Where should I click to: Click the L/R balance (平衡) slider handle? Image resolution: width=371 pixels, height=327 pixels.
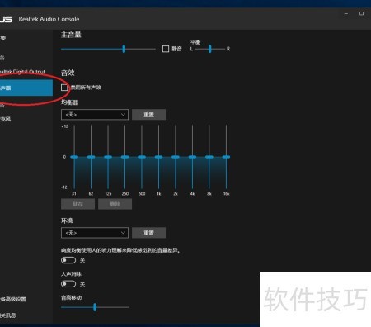(x=210, y=49)
